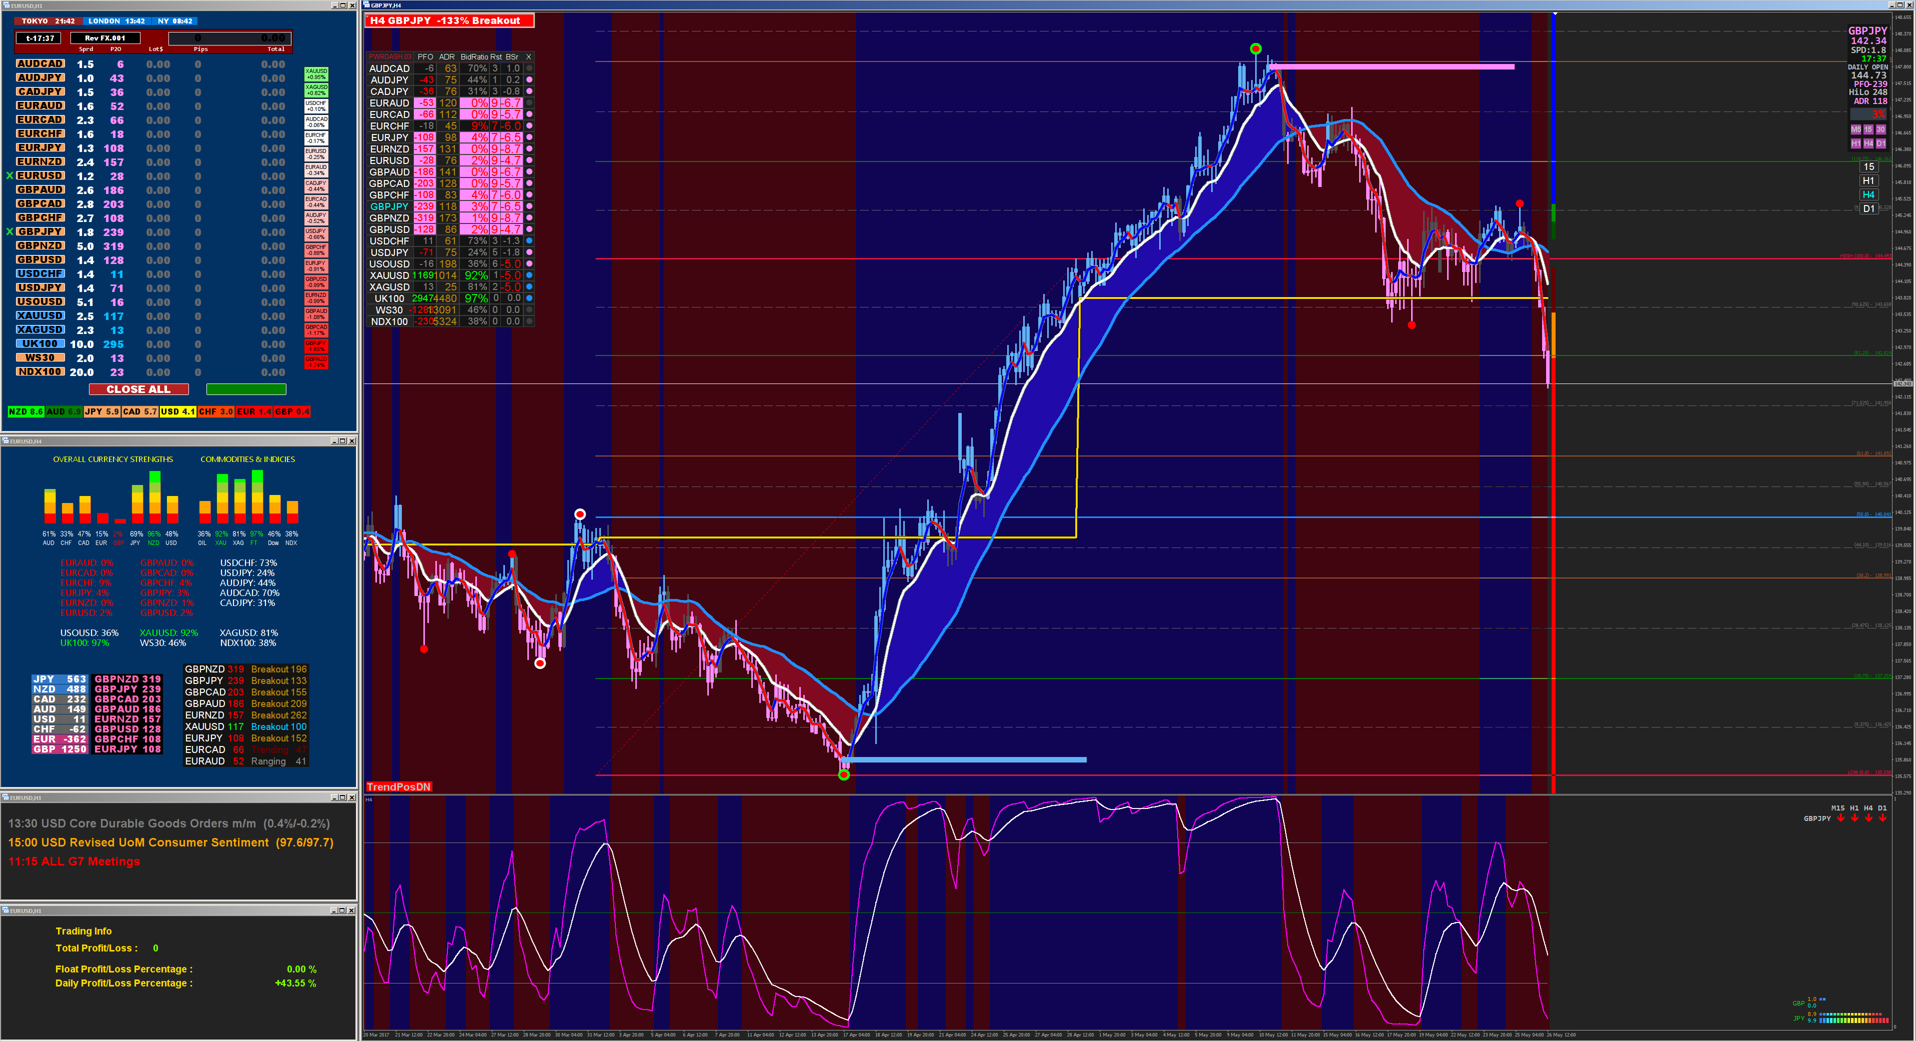This screenshot has height=1041, width=1916.
Task: Toggle the grey dot for AUDCAD row
Action: [x=529, y=68]
